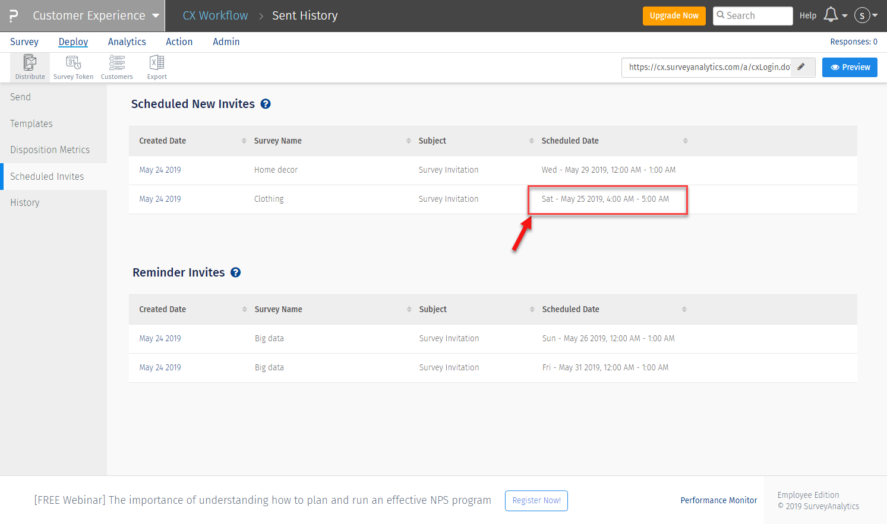Viewport: 887px width, 524px height.
Task: Open the Distribute toolbar icon
Action: coord(30,67)
